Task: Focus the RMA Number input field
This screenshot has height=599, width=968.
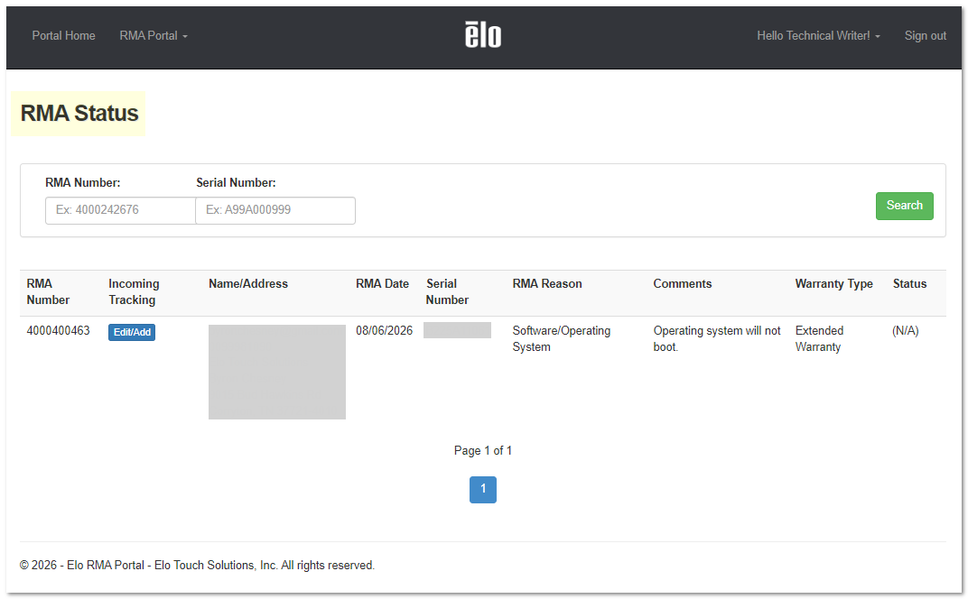Action: point(120,210)
